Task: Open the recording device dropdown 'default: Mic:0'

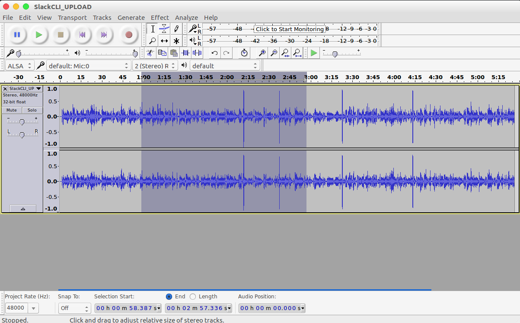Action: click(x=88, y=66)
